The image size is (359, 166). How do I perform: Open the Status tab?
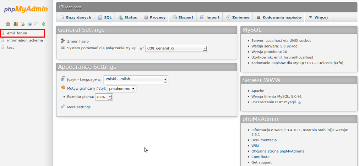[x=127, y=17]
